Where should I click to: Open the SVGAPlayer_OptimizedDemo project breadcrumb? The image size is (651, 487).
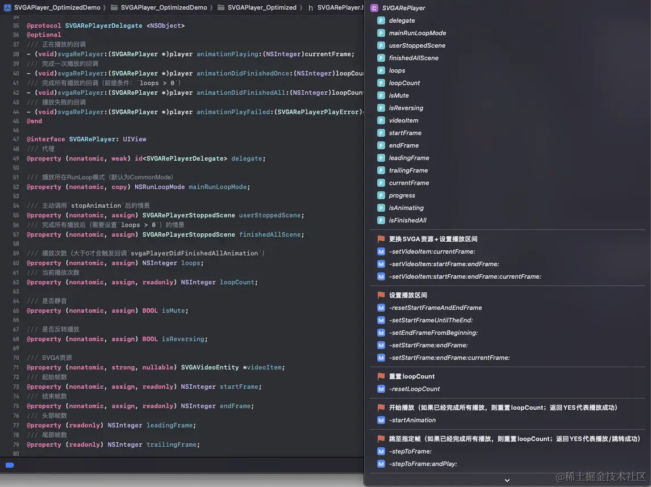tap(57, 7)
